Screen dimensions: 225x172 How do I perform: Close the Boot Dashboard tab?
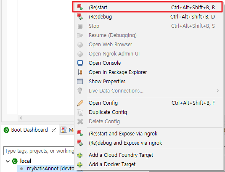point(54,130)
